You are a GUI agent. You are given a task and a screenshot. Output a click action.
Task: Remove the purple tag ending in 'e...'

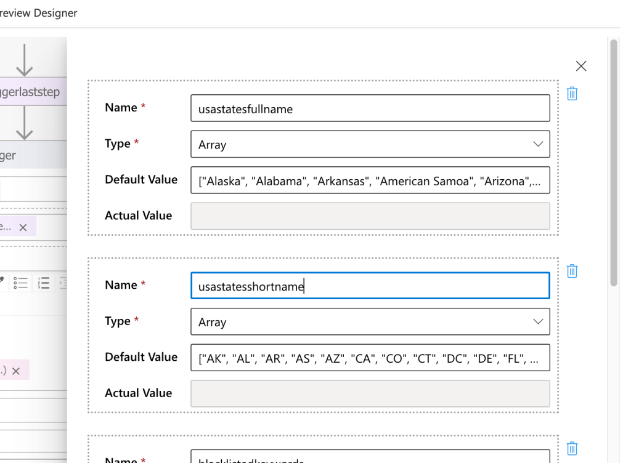pos(23,227)
